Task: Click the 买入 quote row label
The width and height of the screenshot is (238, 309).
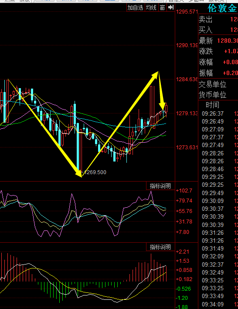Action: 206,30
